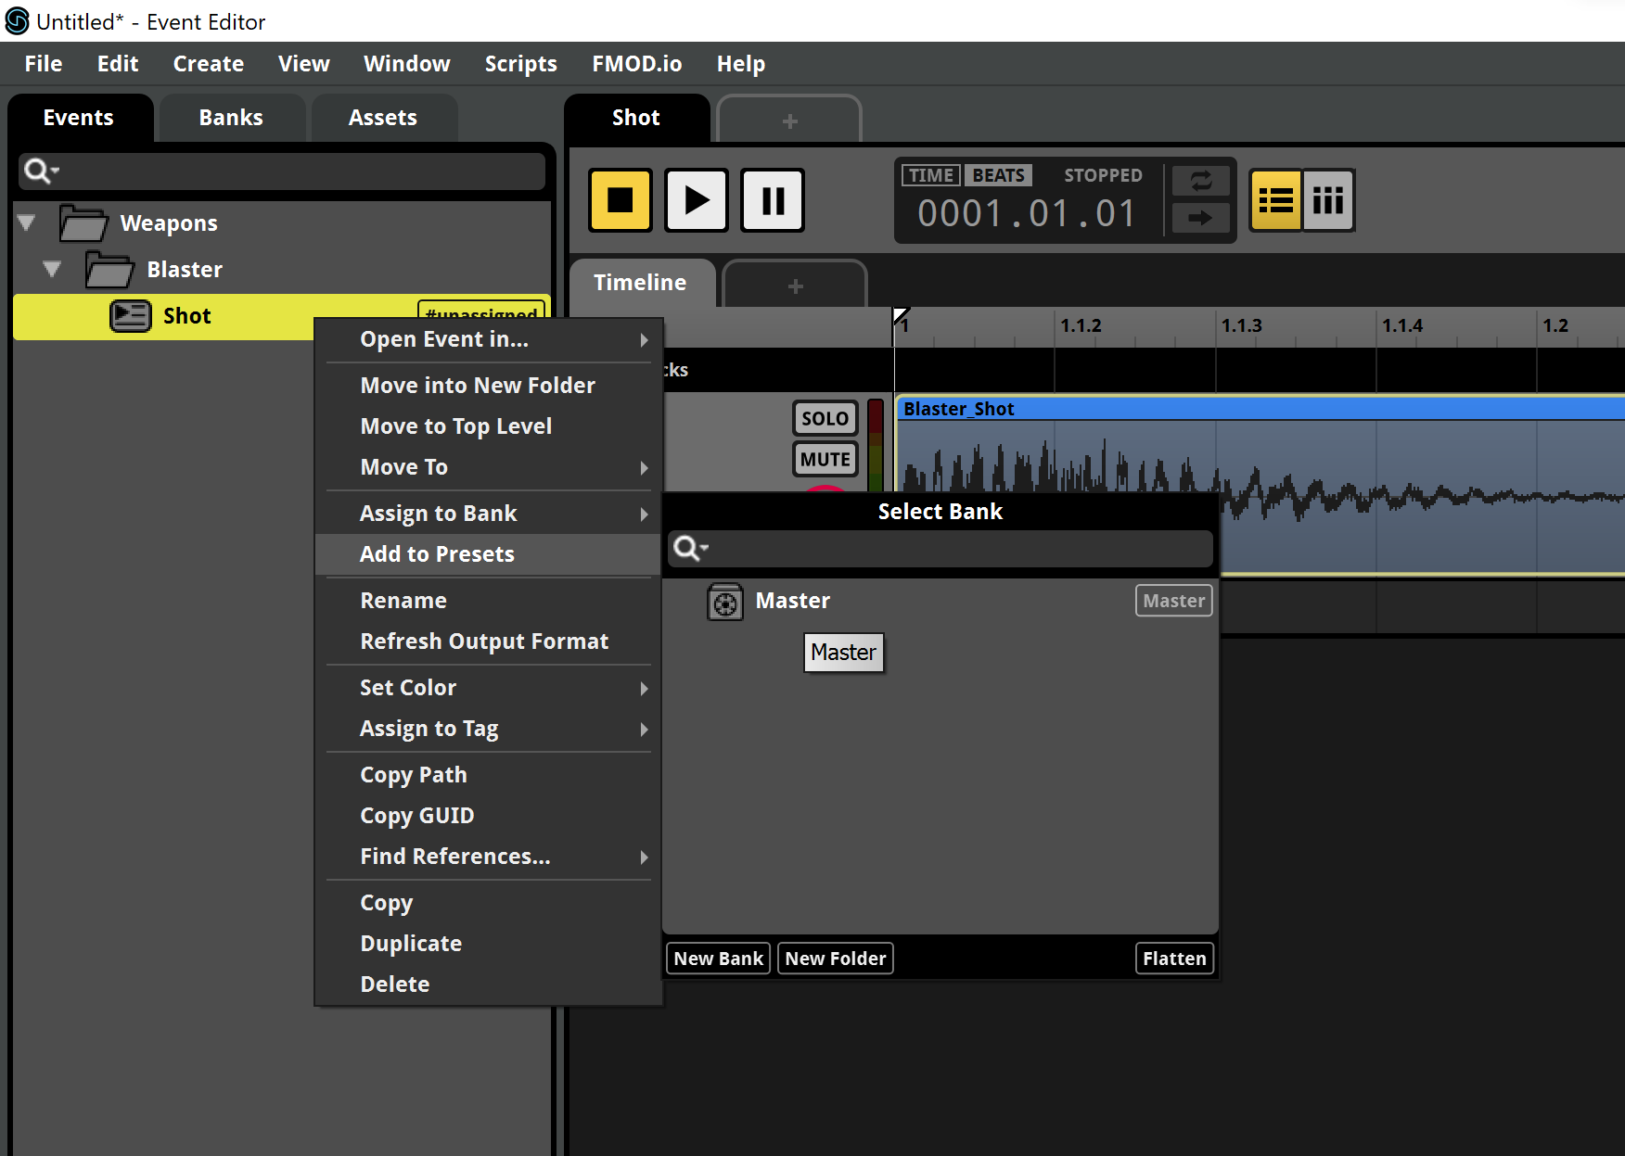The image size is (1625, 1156).
Task: Choose Refresh Output Format
Action: point(489,642)
